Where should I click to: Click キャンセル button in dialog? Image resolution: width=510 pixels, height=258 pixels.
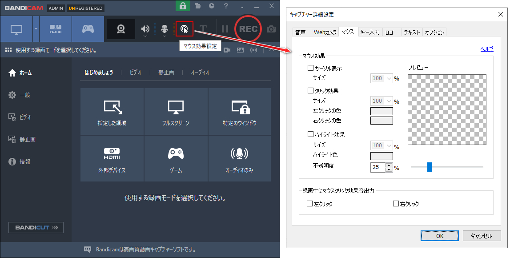tap(482, 236)
